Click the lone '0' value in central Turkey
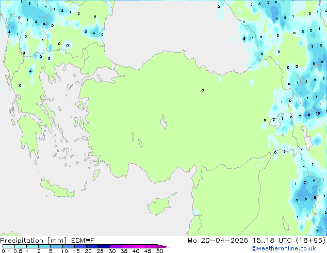The height and width of the screenshot is (253, 327). tap(203, 90)
